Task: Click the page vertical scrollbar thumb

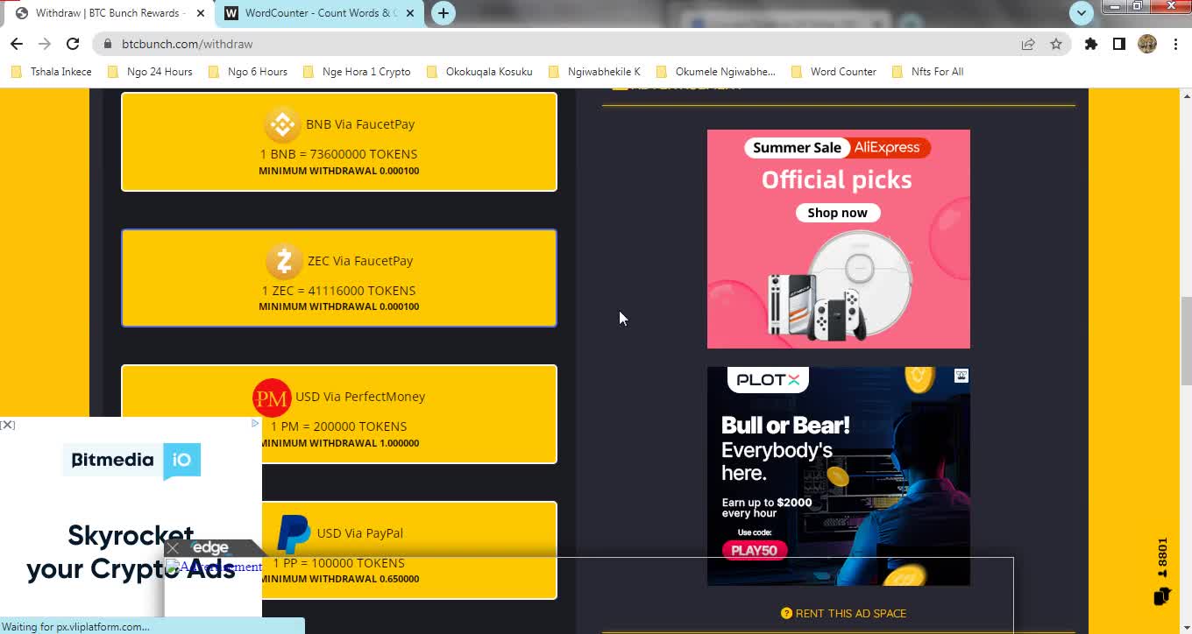Action: tap(1186, 342)
